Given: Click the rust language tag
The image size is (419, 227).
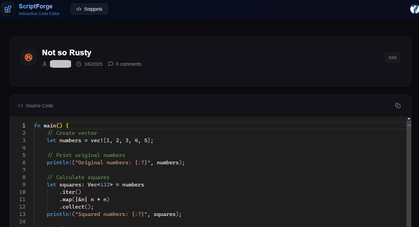Looking at the screenshot, I should tap(393, 57).
